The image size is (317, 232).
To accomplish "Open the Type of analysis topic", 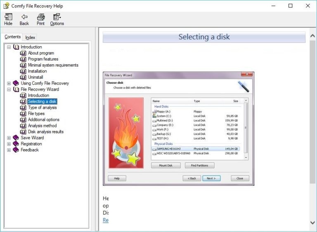I will (42, 108).
